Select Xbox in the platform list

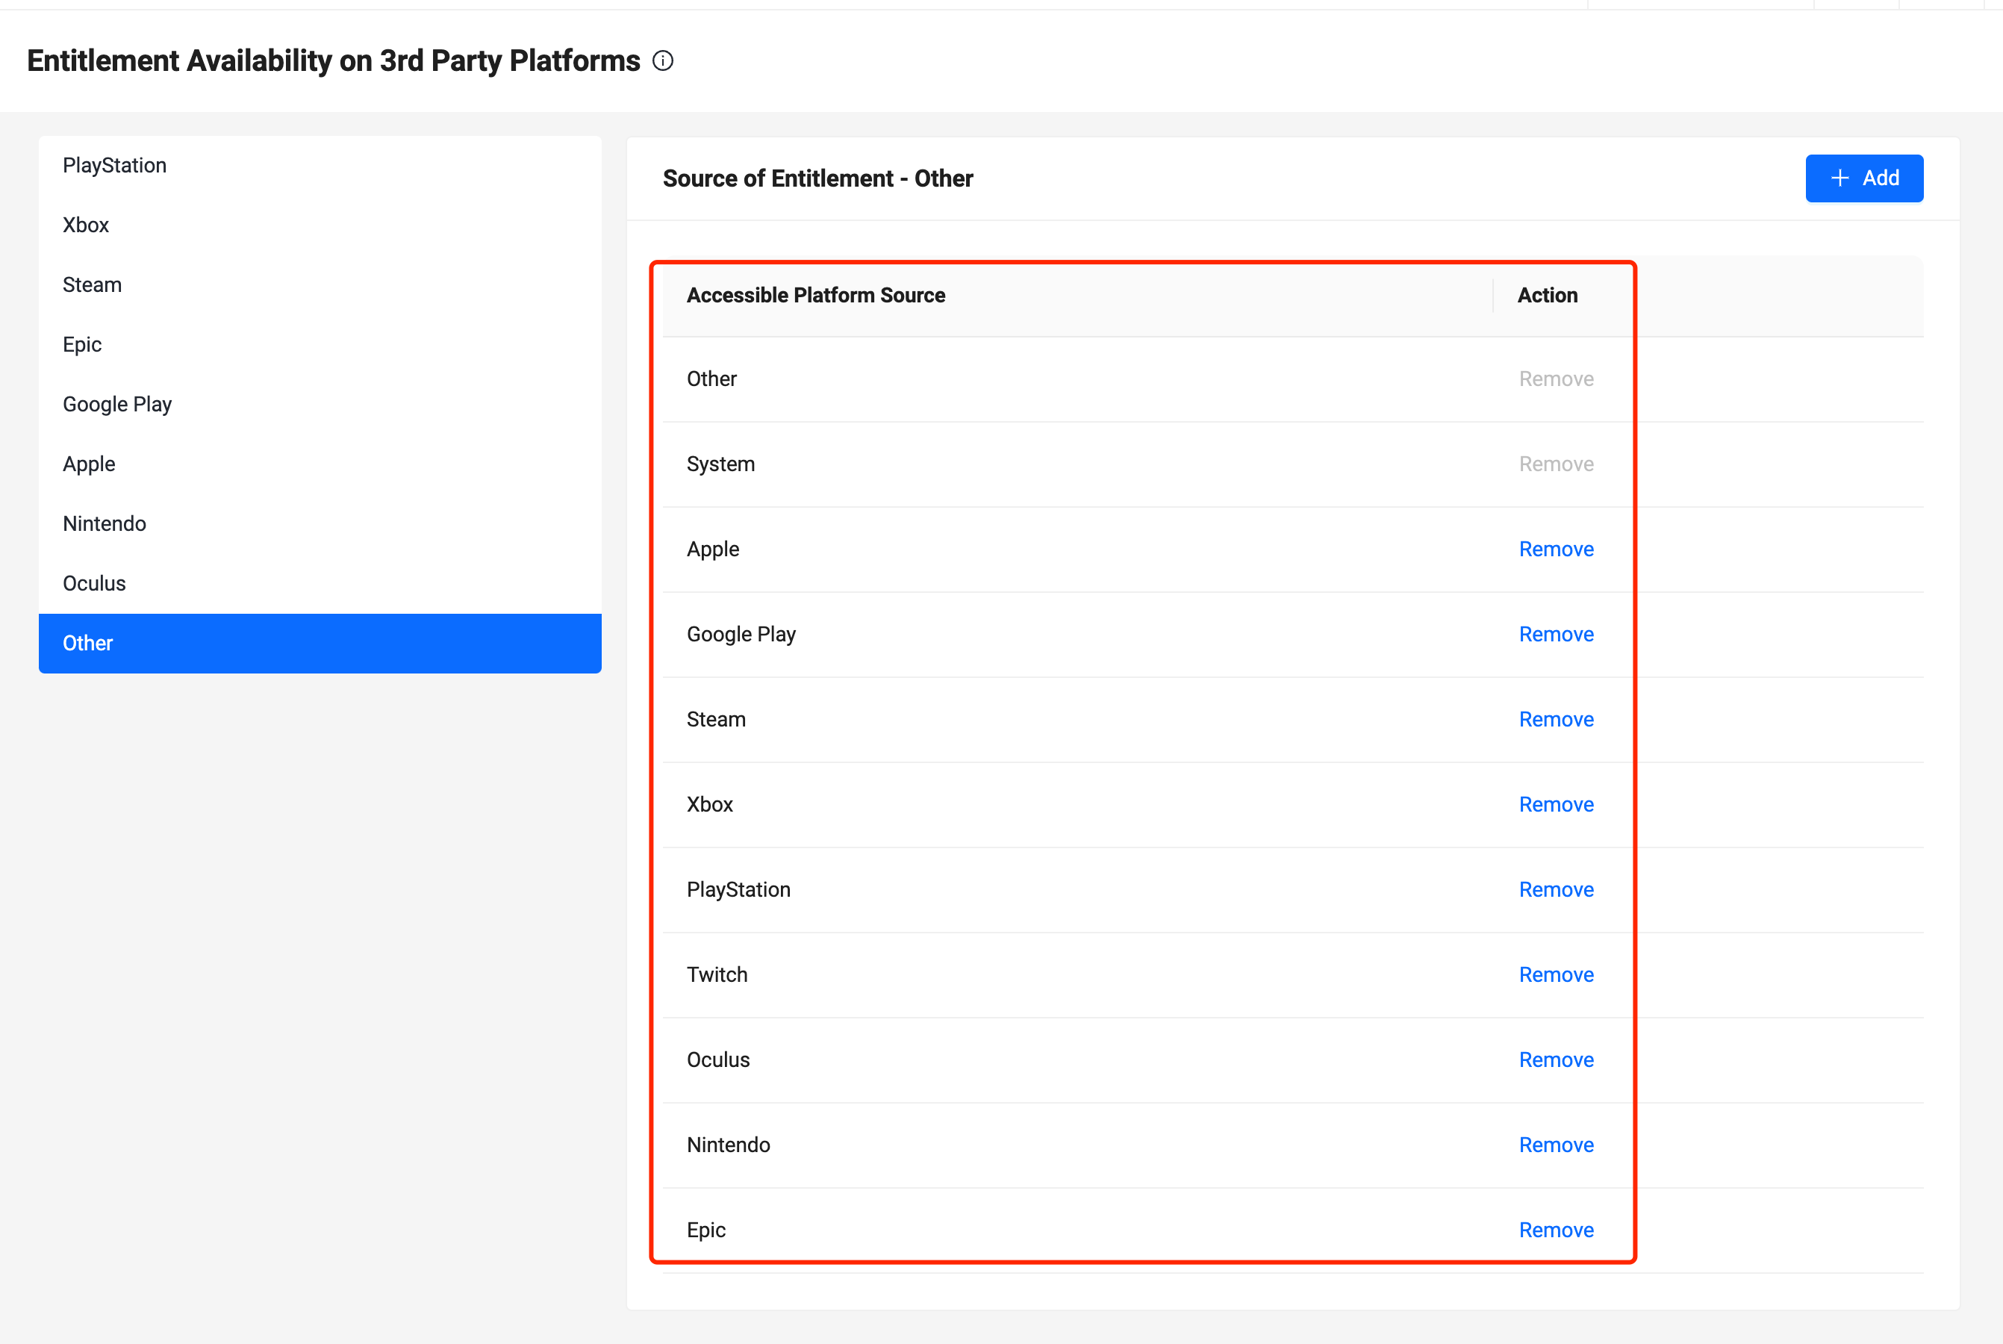coord(320,225)
